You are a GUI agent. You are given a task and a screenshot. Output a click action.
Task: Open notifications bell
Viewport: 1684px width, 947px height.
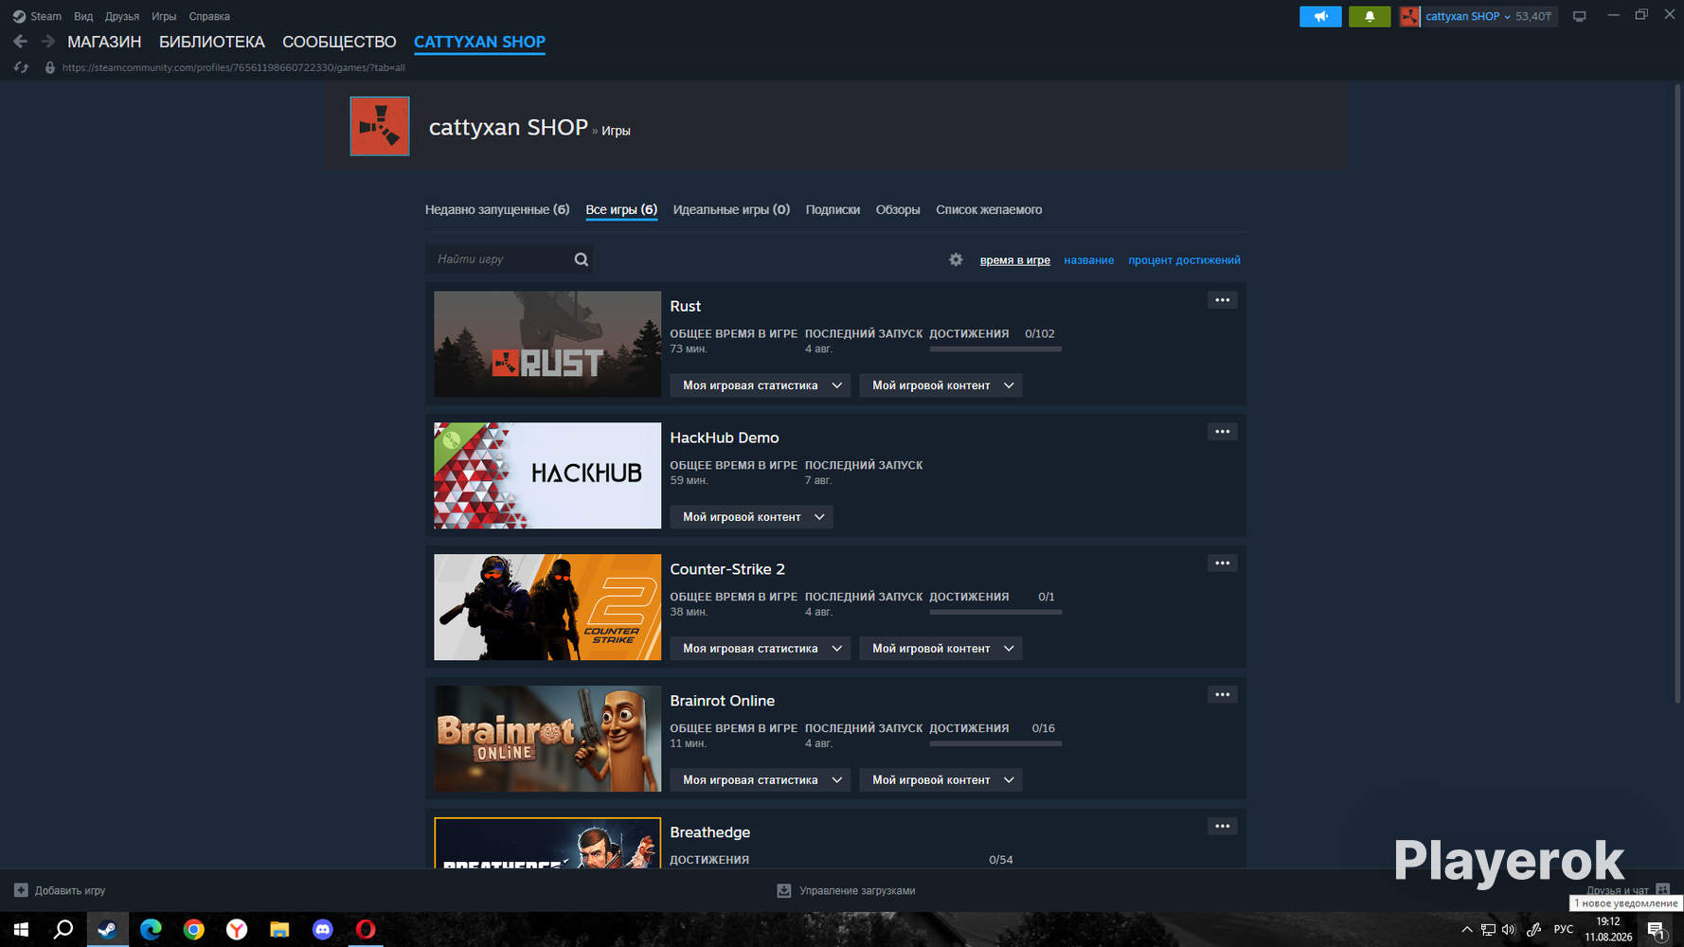click(1370, 16)
